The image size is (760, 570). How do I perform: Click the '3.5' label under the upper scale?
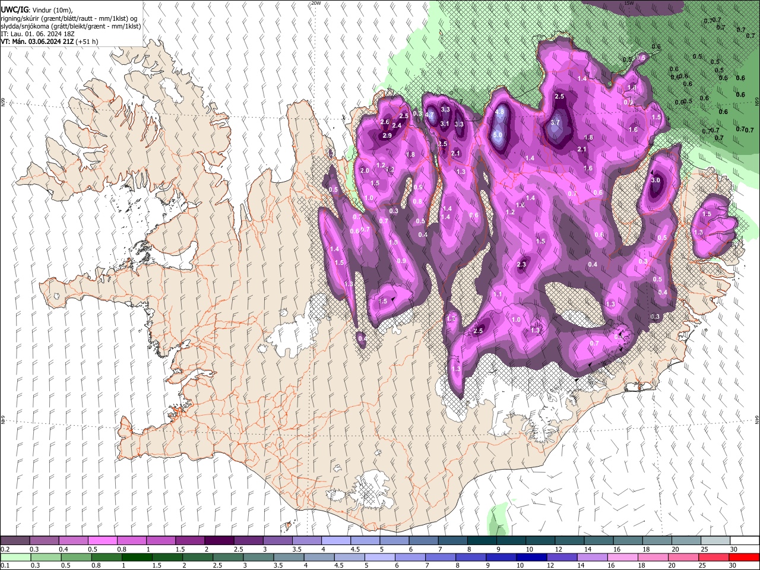coord(296,549)
